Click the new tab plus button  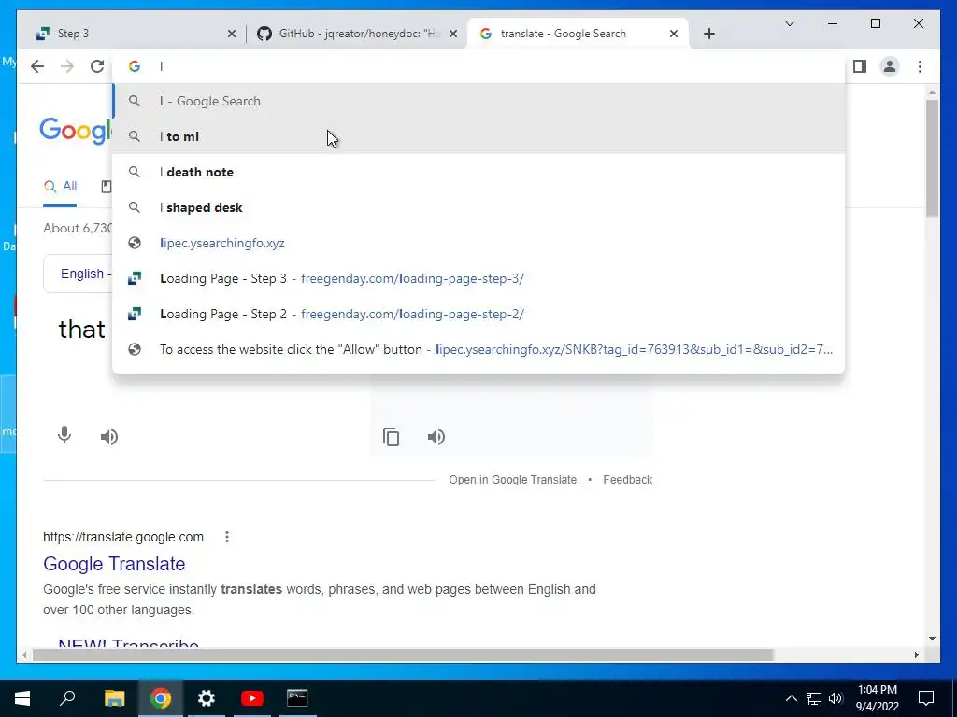pos(708,34)
